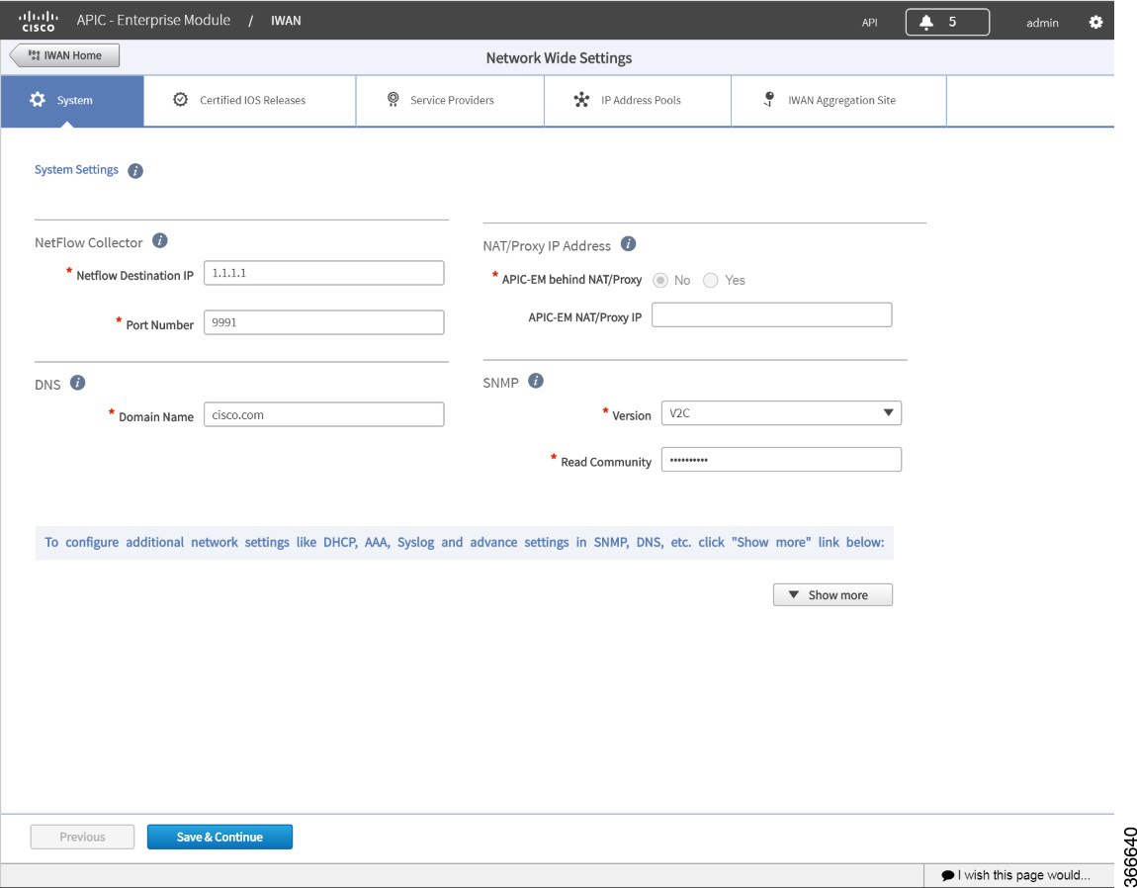Click the Service Providers tab icon
Image resolution: width=1137 pixels, height=888 pixels.
click(x=394, y=100)
